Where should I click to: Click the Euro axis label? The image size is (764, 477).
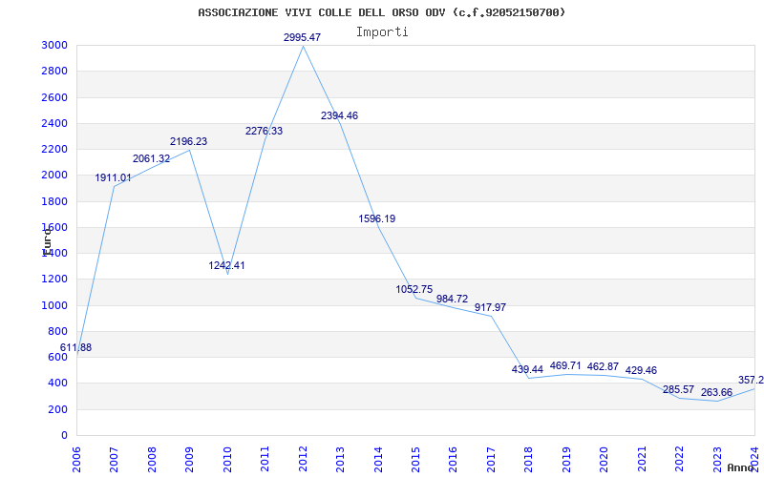coord(47,241)
